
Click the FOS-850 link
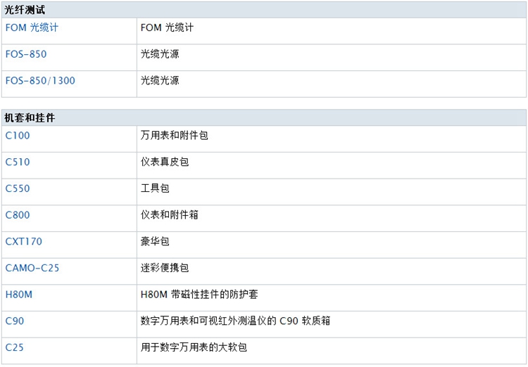coord(26,54)
